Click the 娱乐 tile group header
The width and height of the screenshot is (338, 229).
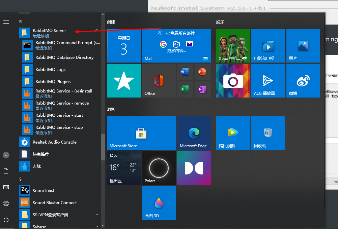point(220,22)
